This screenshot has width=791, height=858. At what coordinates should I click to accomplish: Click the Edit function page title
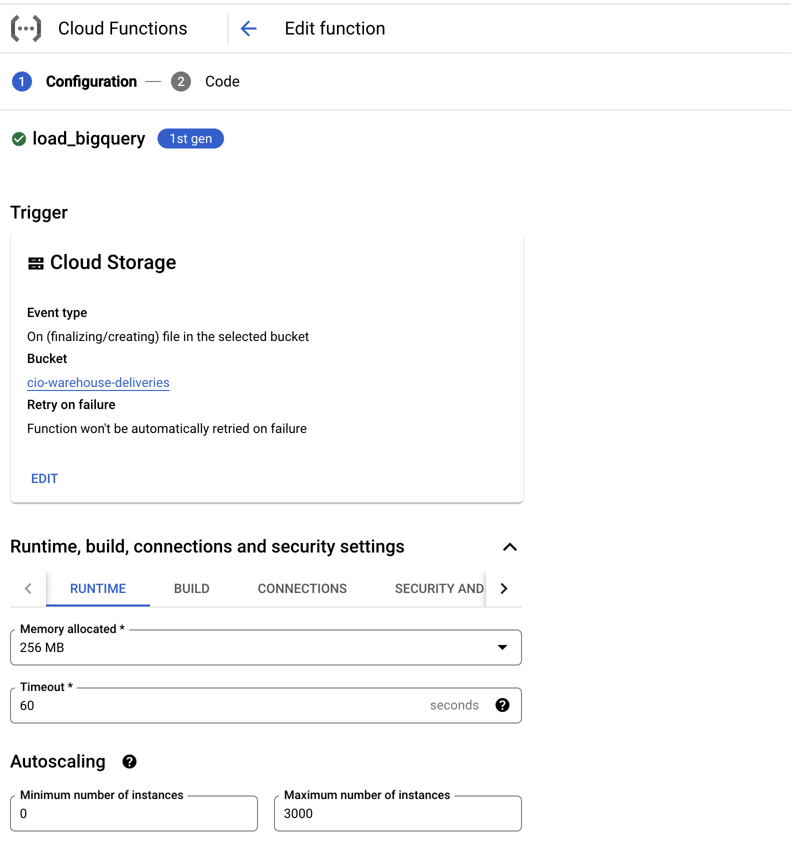pyautogui.click(x=335, y=28)
